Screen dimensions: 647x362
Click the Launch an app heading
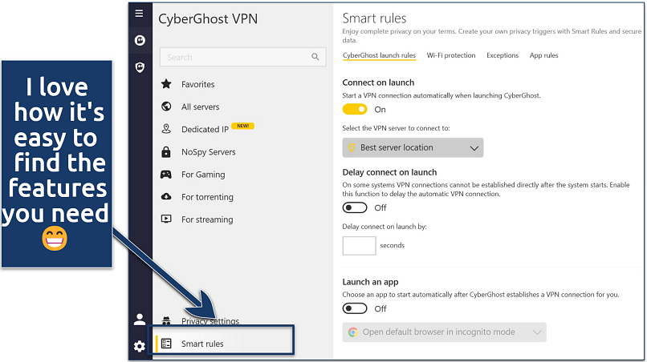[x=370, y=282]
